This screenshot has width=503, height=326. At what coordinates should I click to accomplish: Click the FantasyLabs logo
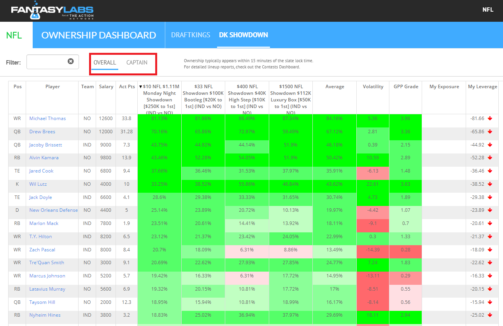tap(52, 11)
